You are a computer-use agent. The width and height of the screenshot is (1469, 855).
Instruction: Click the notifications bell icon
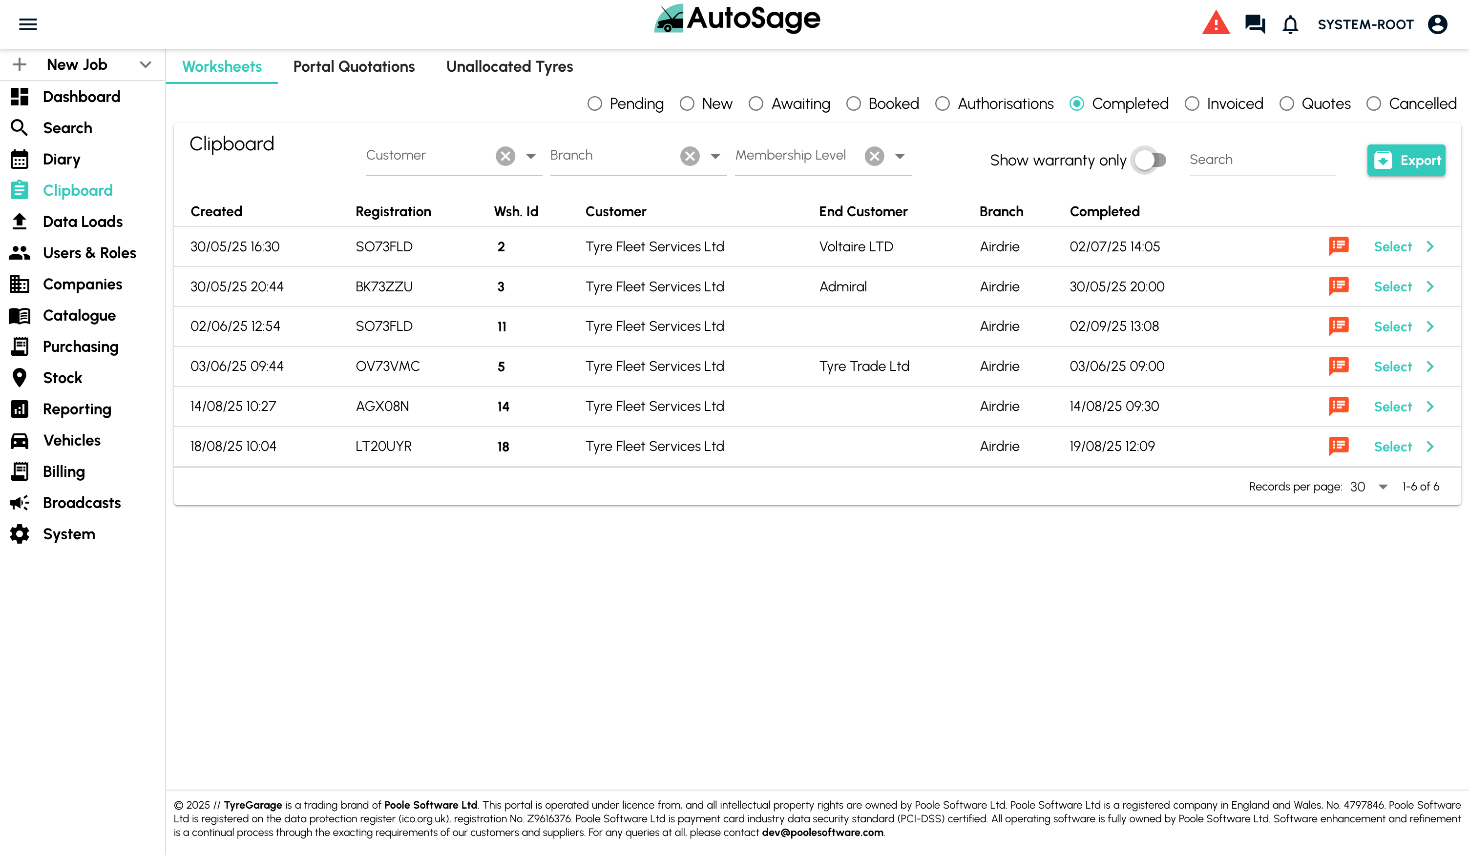tap(1290, 24)
